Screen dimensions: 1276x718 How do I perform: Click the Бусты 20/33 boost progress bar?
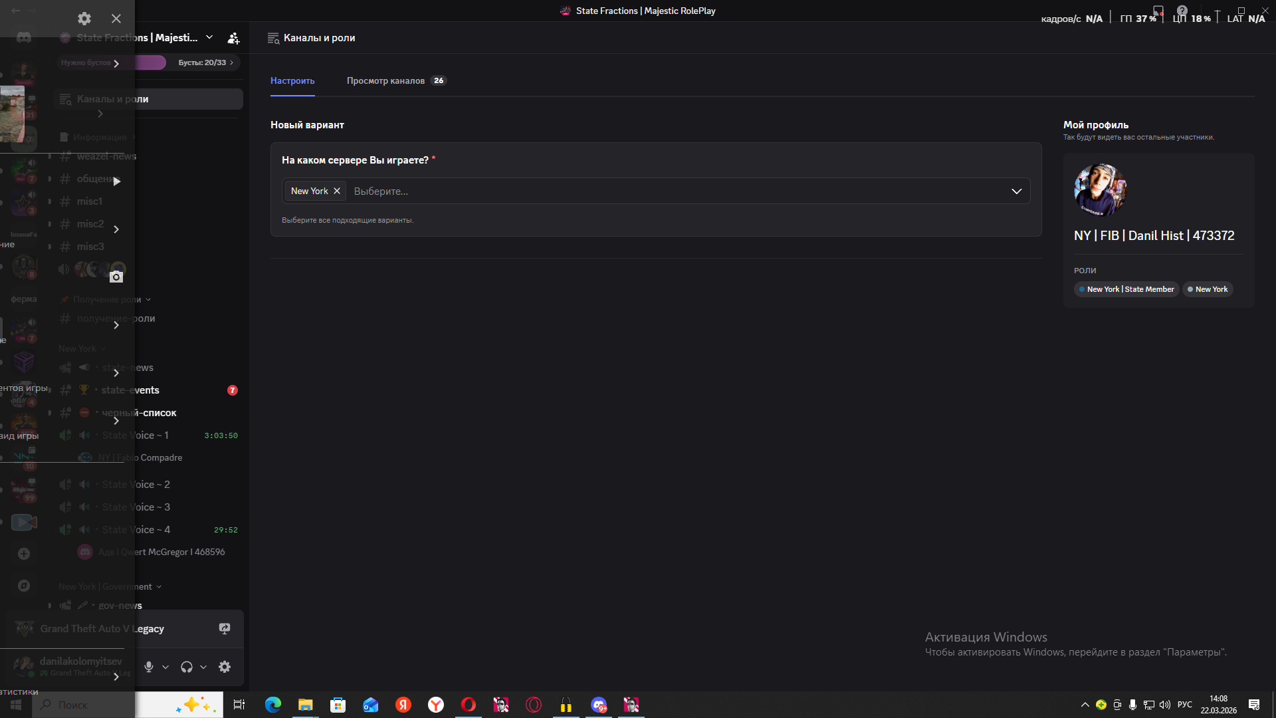202,62
